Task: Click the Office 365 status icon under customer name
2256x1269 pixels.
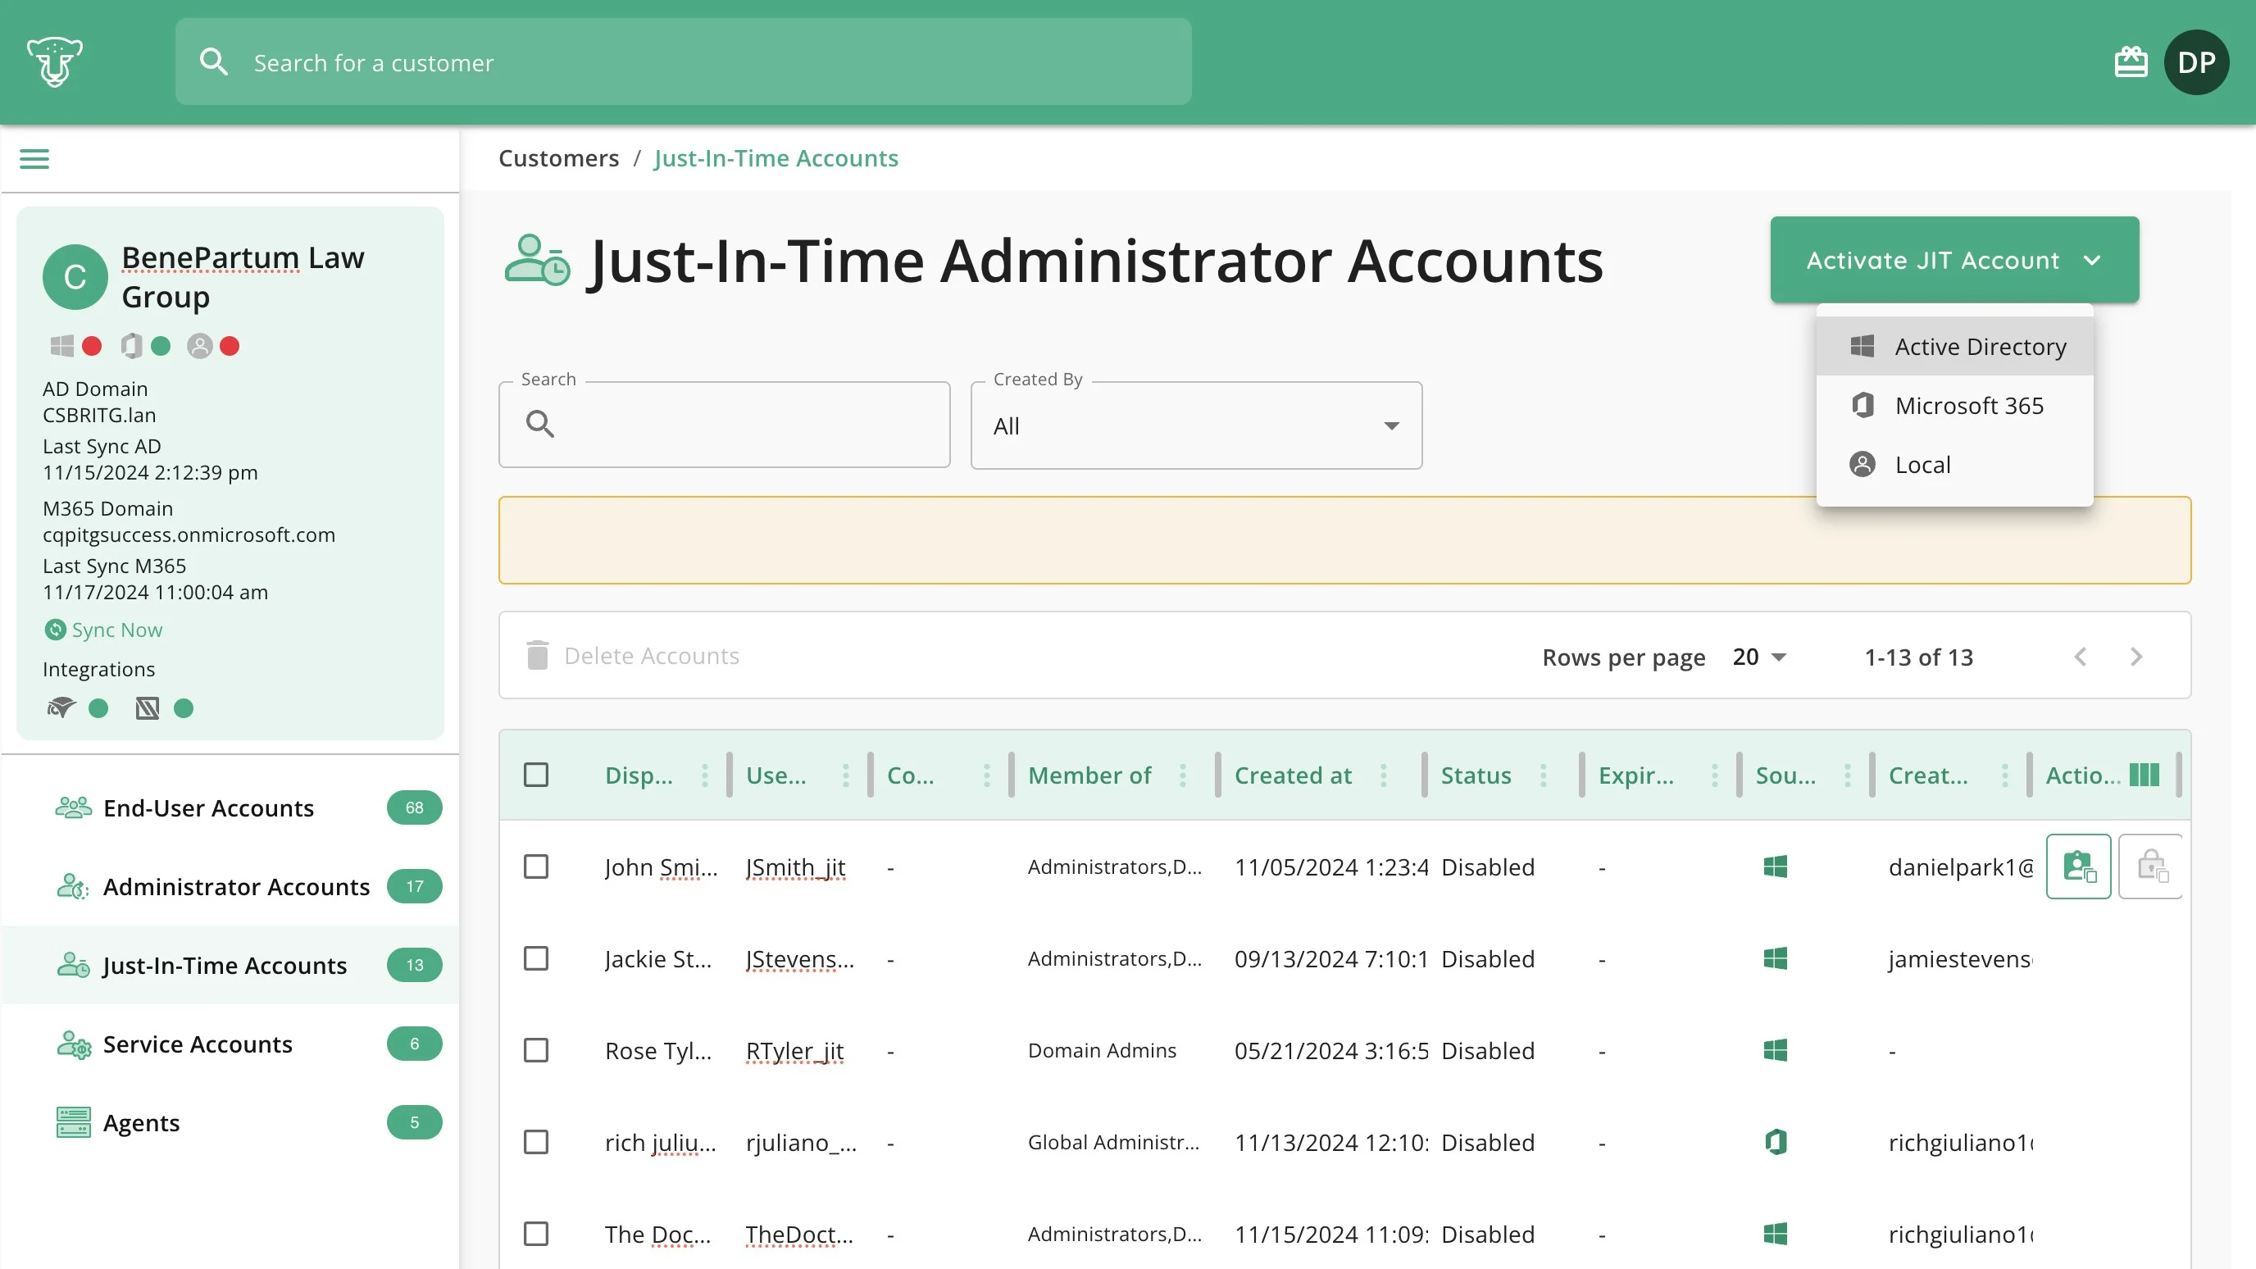Action: point(130,346)
